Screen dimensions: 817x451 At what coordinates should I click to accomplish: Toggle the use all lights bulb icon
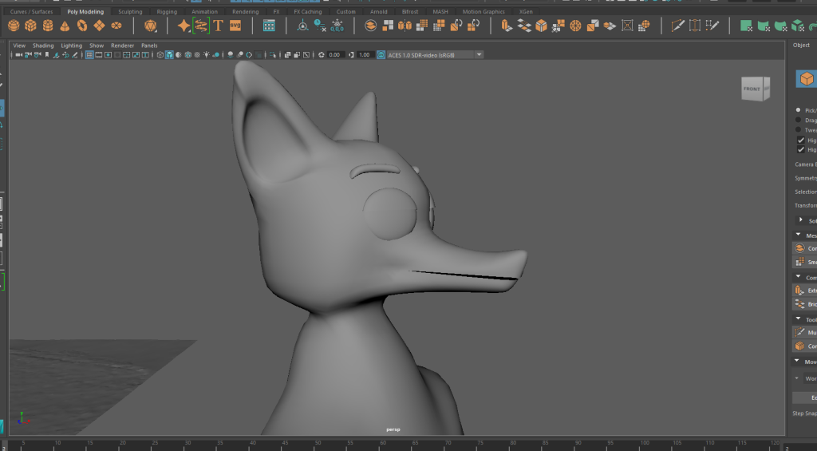[207, 55]
